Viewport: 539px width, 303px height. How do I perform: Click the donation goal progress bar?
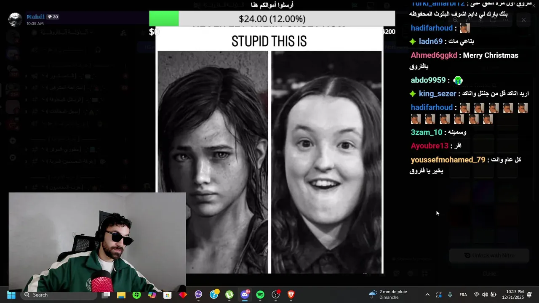[x=272, y=19]
